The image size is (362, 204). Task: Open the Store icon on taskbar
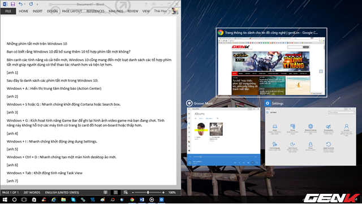pos(34,199)
